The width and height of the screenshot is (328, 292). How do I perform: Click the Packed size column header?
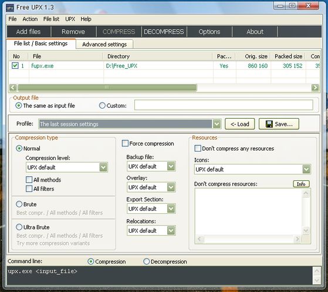(x=288, y=56)
